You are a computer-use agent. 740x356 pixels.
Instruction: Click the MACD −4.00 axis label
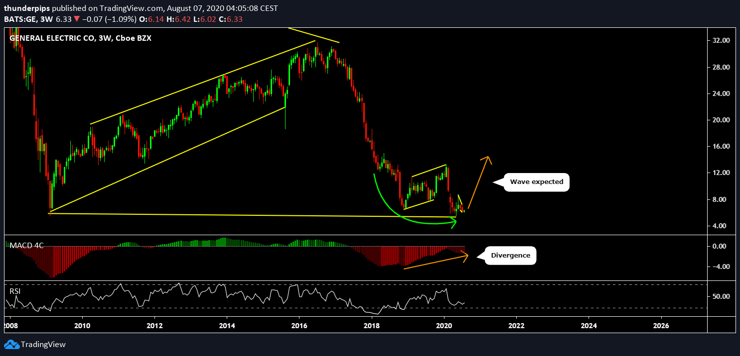[x=722, y=267]
